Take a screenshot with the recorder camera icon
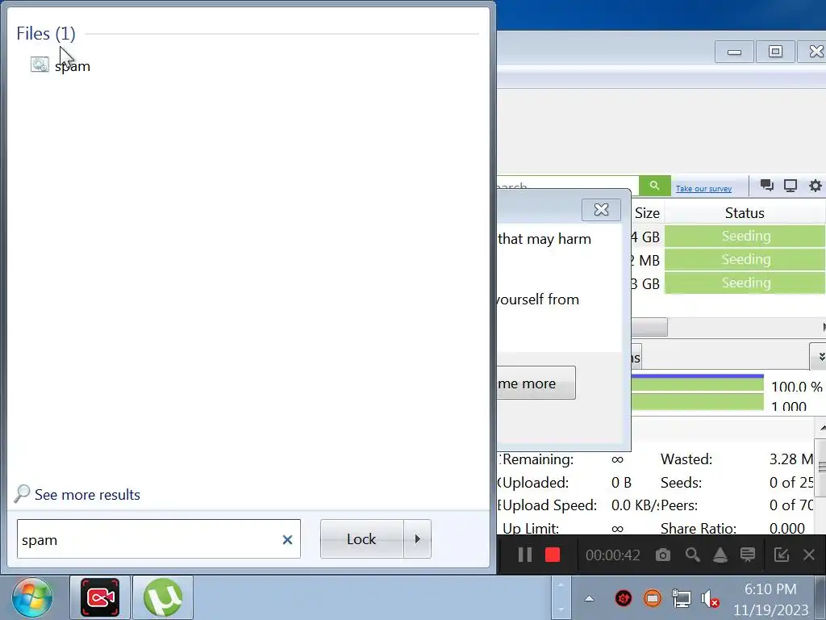This screenshot has height=620, width=826. [x=663, y=555]
